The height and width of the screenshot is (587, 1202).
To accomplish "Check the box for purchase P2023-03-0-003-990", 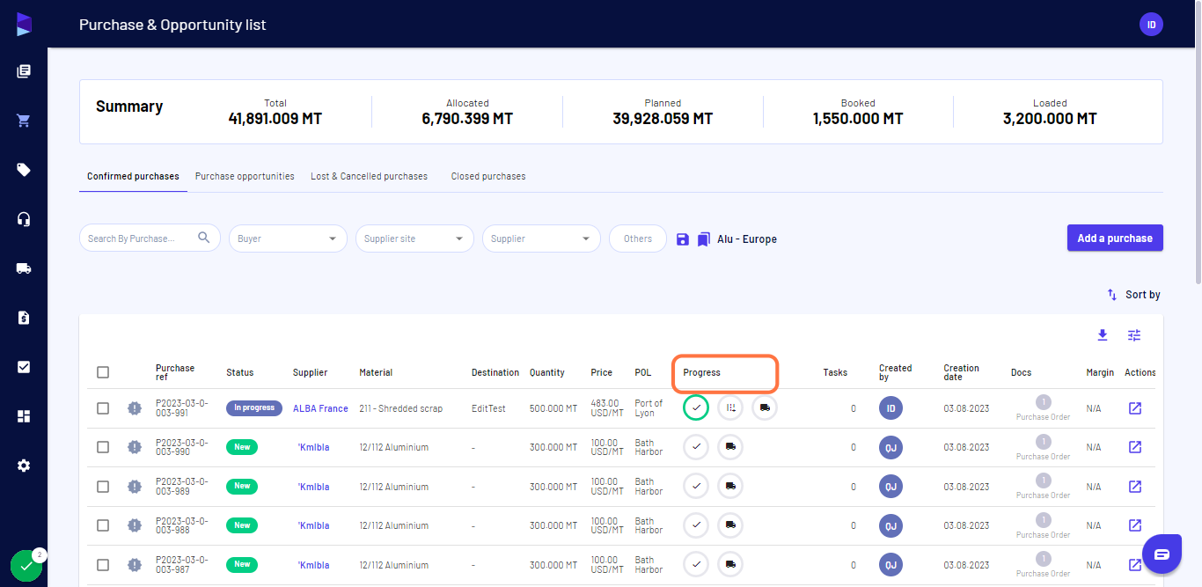I will tap(103, 447).
